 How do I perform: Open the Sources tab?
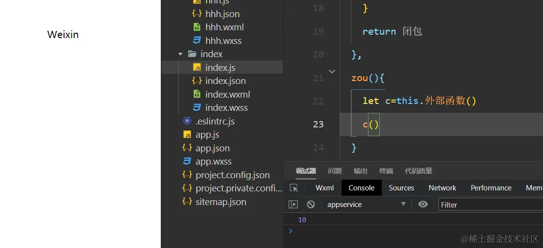[401, 188]
